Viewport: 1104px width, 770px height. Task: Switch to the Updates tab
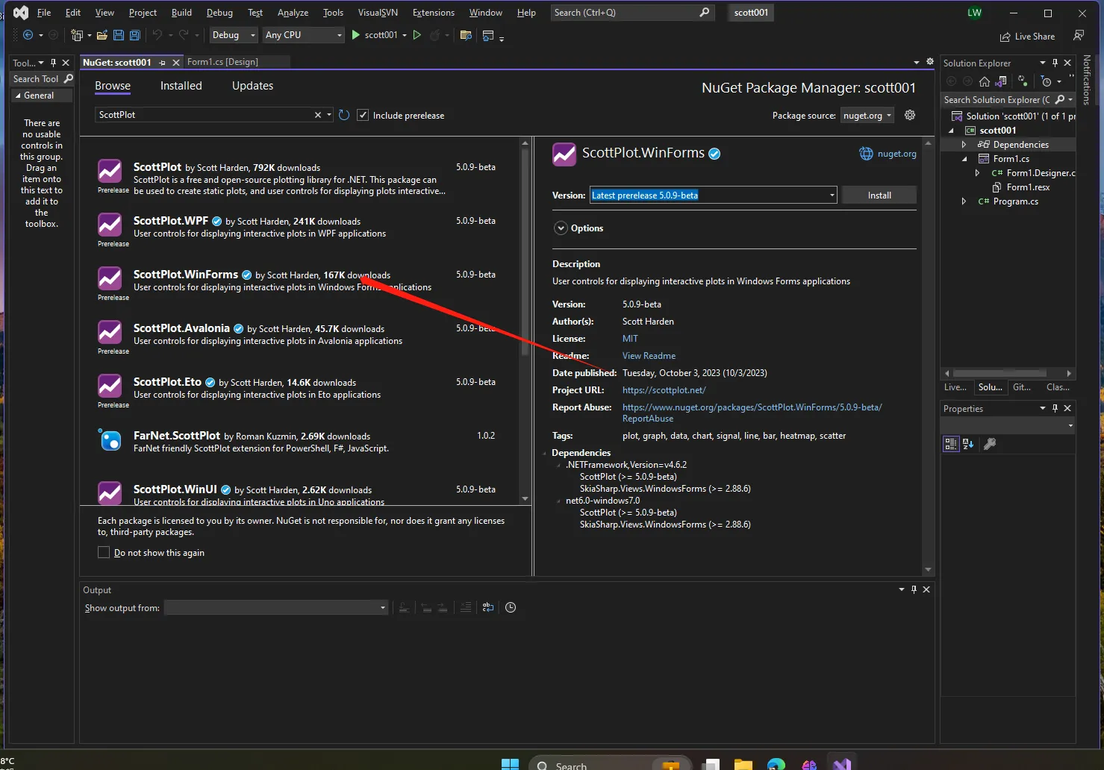252,86
